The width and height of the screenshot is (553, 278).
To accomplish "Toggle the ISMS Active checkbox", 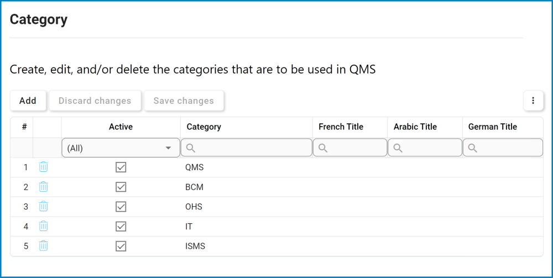I will pyautogui.click(x=121, y=246).
